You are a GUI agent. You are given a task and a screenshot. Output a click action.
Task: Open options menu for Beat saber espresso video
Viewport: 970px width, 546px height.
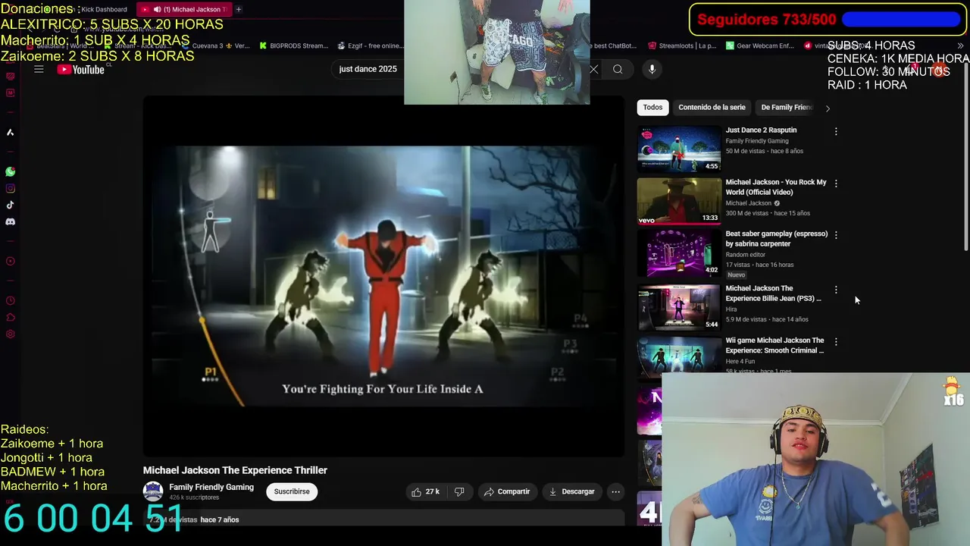(836, 235)
